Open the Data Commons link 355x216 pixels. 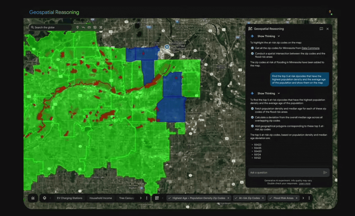coord(310,48)
